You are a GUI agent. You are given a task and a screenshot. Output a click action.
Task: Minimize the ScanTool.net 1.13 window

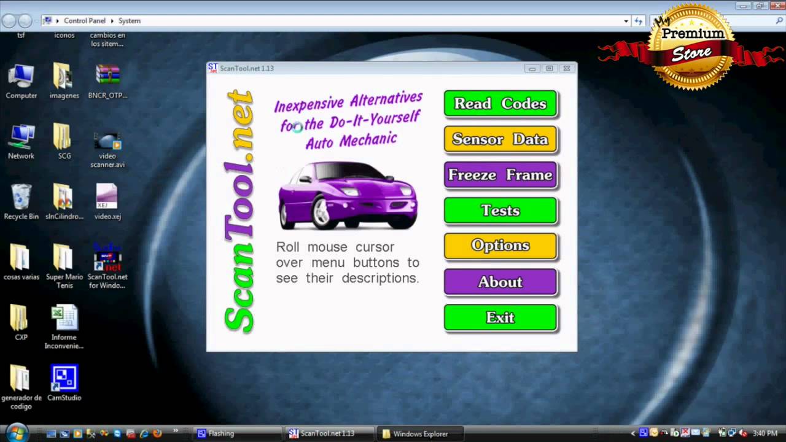click(532, 68)
